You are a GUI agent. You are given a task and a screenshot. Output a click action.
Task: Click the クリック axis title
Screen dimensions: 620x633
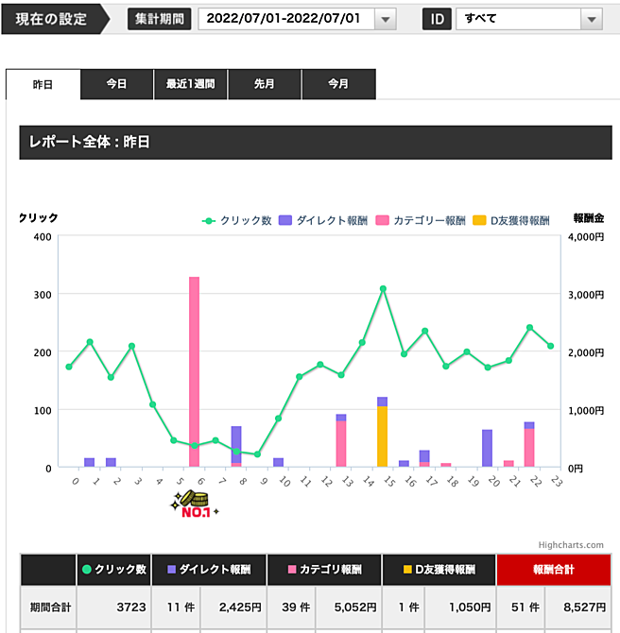click(x=39, y=218)
